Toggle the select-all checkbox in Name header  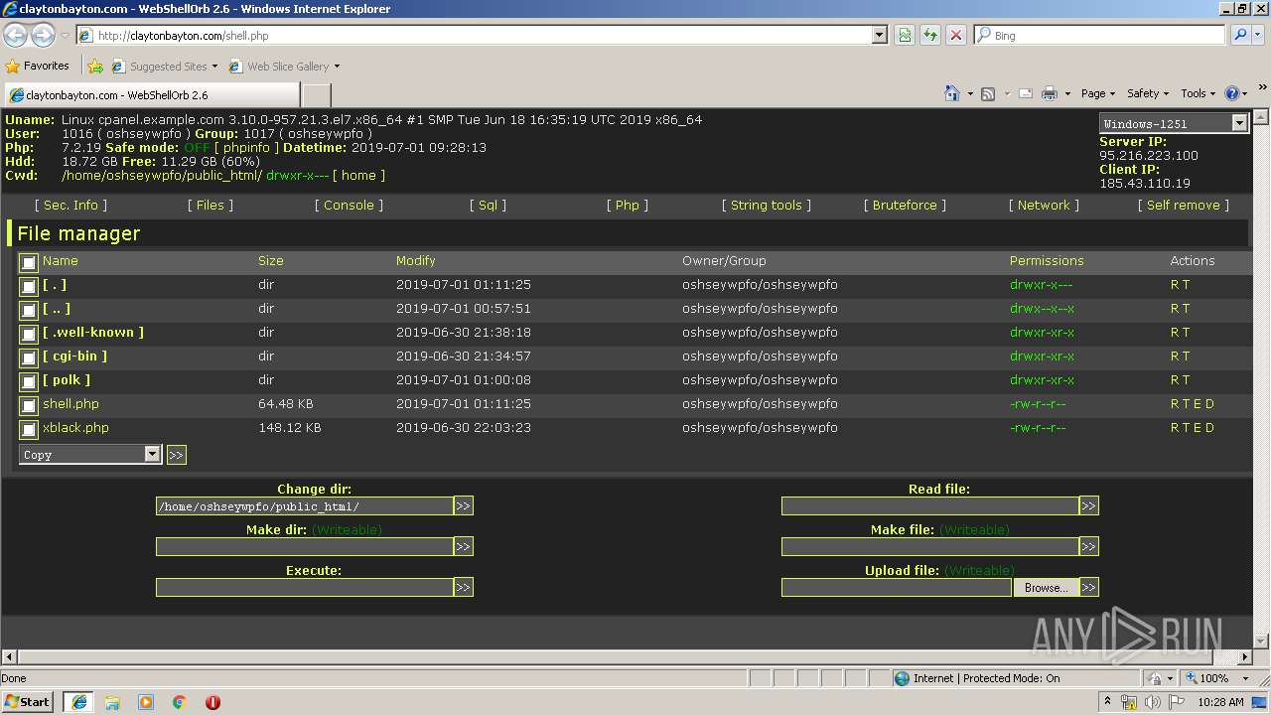29,262
